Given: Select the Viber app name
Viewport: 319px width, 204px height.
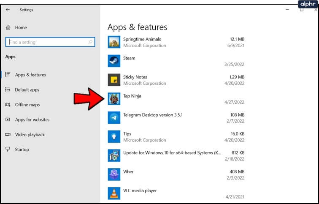Looking at the screenshot, I should click(128, 172).
